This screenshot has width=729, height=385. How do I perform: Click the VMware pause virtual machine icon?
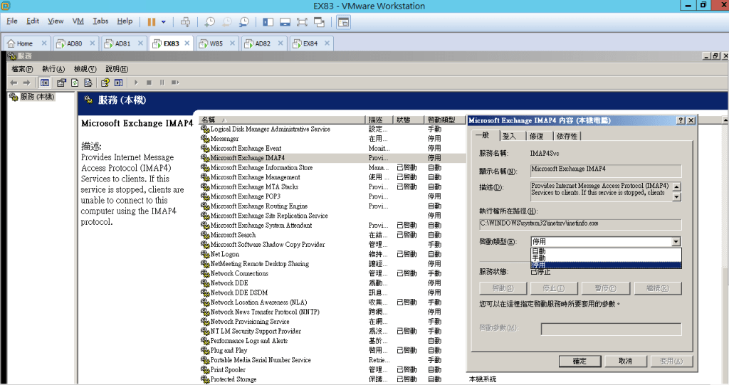tap(152, 22)
